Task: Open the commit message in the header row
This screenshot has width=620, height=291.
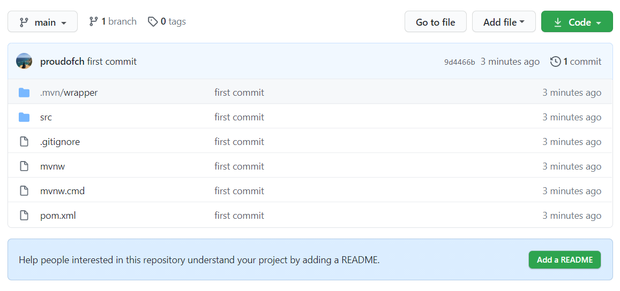Action: click(112, 62)
